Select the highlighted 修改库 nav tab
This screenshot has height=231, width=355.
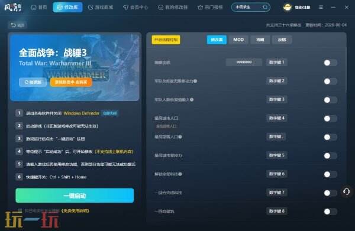(x=67, y=7)
